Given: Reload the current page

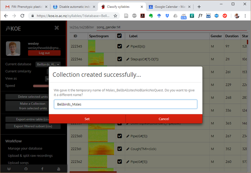Looking at the screenshot, I should [x=22, y=16].
